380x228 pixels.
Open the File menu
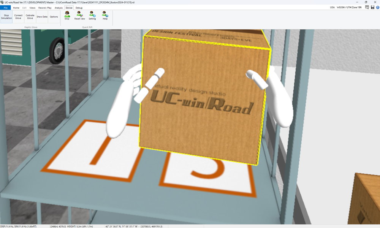6,8
